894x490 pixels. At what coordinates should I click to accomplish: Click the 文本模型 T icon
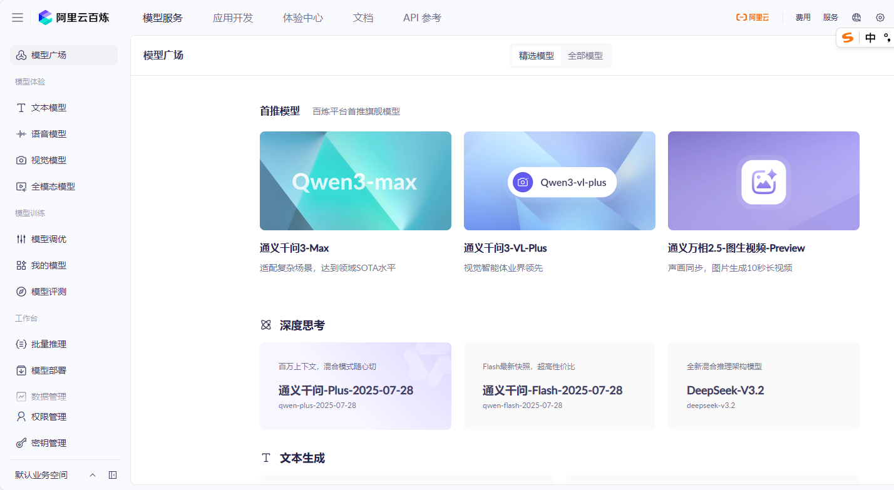(x=21, y=108)
